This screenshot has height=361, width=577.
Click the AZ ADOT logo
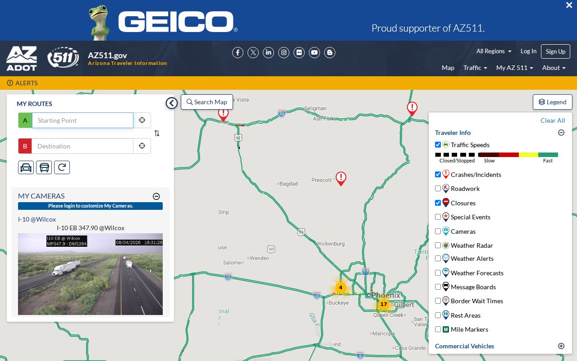(22, 58)
